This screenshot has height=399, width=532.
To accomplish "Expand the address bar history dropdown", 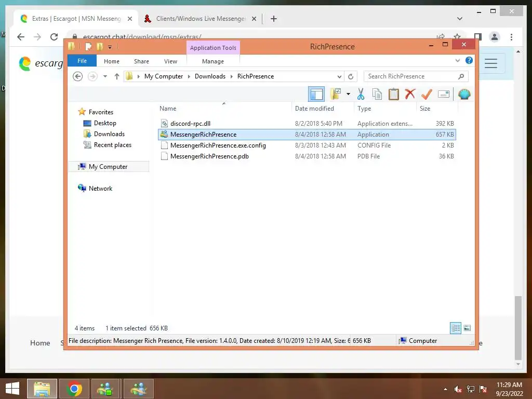I will pos(339,76).
